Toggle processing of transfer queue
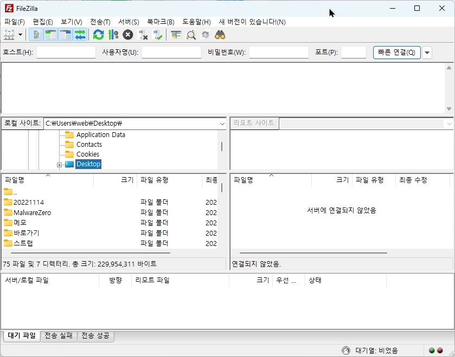Screen dimensions: 455x357 pyautogui.click(x=113, y=35)
